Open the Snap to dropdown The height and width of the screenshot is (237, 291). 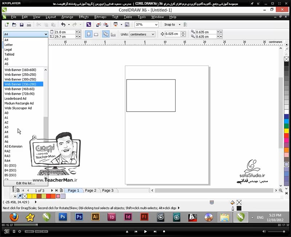(x=179, y=24)
